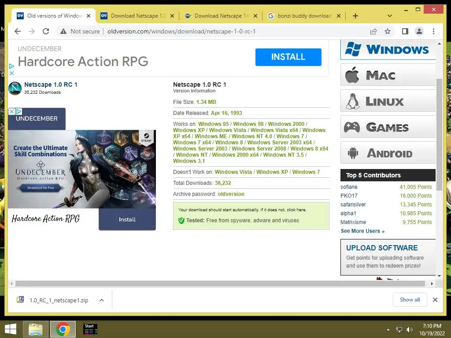Viewport: 451px width, 338px height.
Task: Click the blue INSTALL ad button
Action: click(288, 57)
